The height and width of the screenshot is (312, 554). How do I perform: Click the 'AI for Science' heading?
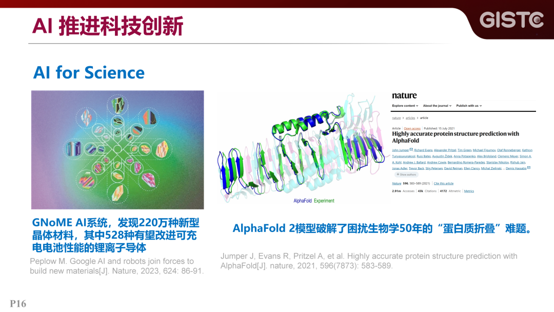pos(89,72)
